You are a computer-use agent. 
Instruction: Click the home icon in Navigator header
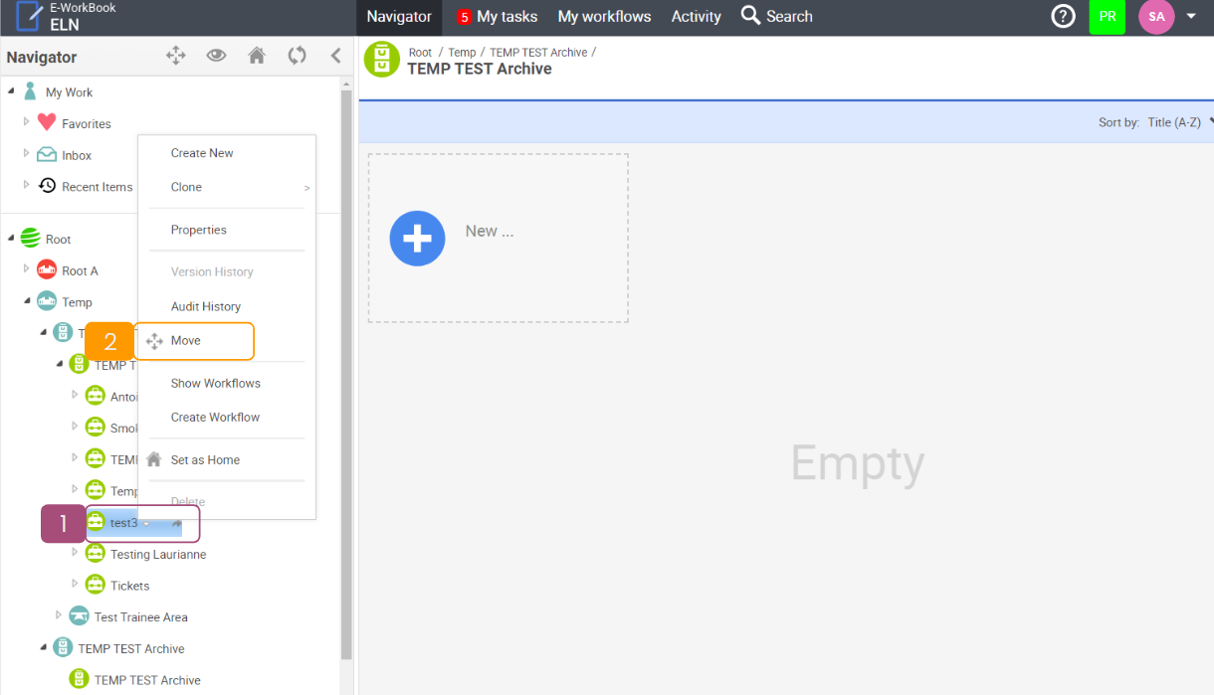257,56
